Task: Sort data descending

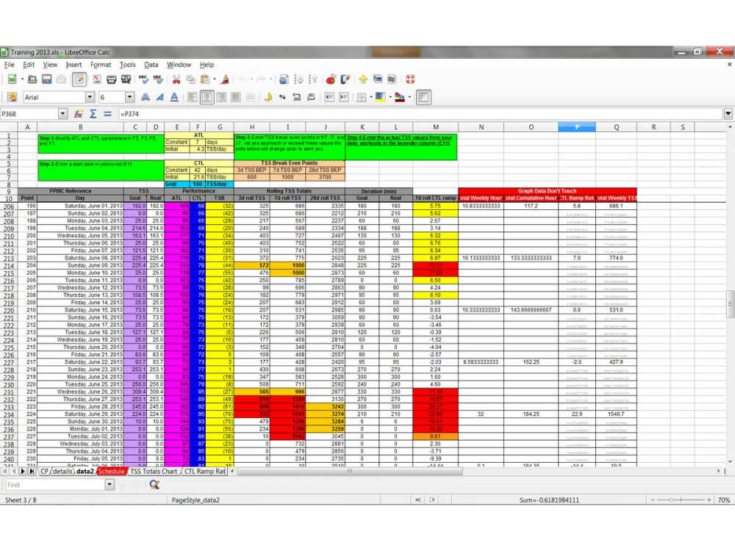Action: tap(312, 79)
